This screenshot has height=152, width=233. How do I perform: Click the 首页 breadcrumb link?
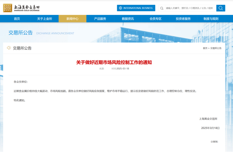(205, 48)
